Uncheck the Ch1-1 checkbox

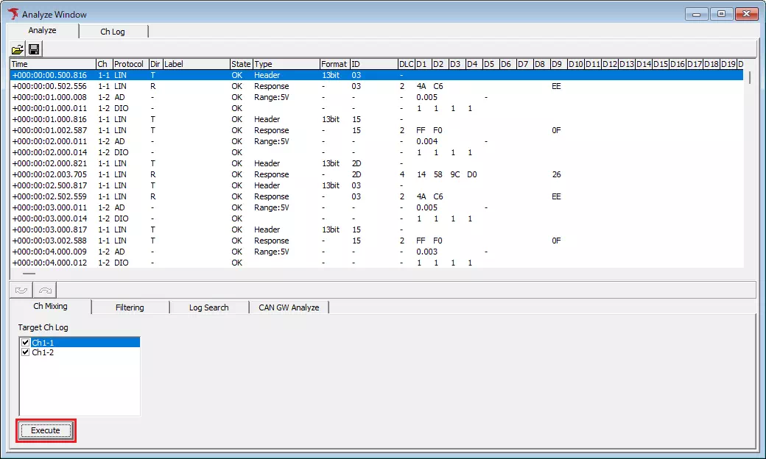coord(27,343)
